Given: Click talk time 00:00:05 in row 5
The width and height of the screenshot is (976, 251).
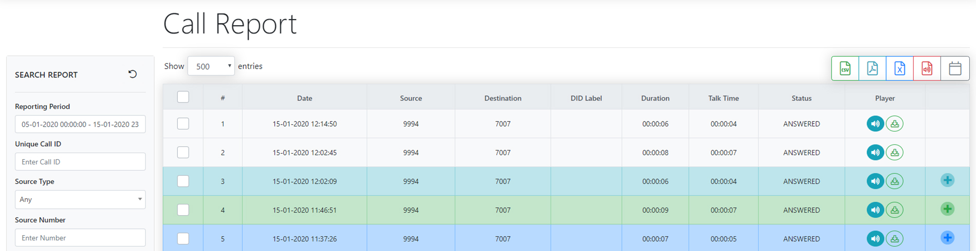Looking at the screenshot, I should [724, 239].
